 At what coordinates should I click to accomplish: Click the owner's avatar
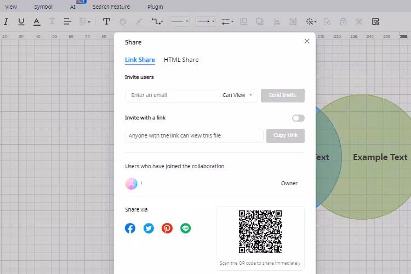(132, 184)
